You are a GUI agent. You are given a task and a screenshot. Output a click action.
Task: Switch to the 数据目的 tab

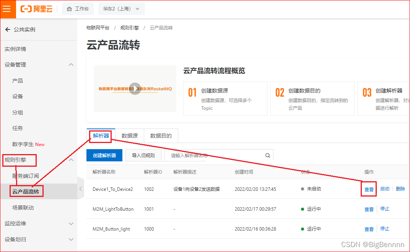(161, 136)
